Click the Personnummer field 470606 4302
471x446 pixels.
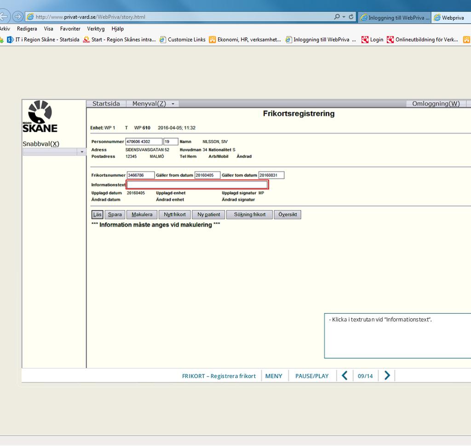coord(144,141)
